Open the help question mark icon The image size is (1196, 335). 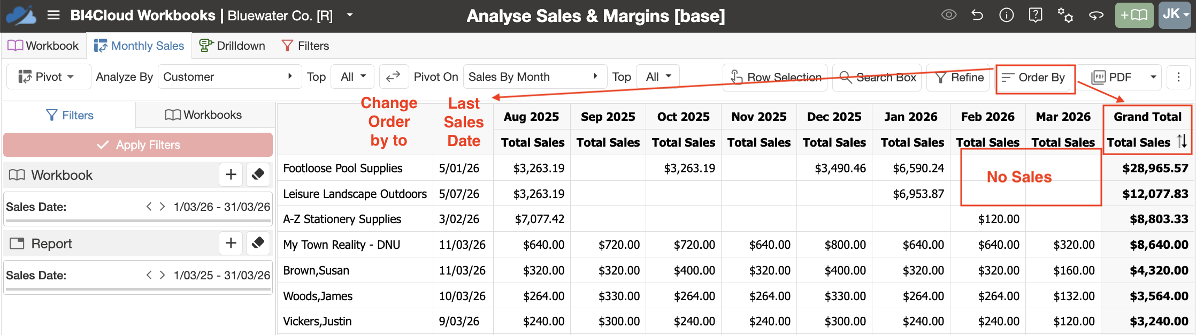point(1036,15)
